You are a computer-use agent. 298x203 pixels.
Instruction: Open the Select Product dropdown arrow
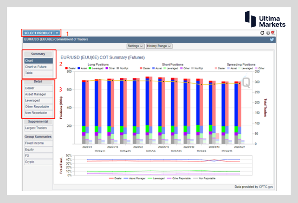57,33
